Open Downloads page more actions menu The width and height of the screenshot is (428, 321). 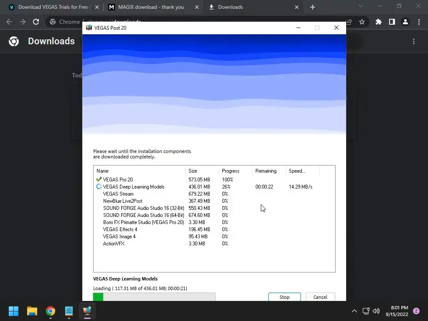(414, 41)
